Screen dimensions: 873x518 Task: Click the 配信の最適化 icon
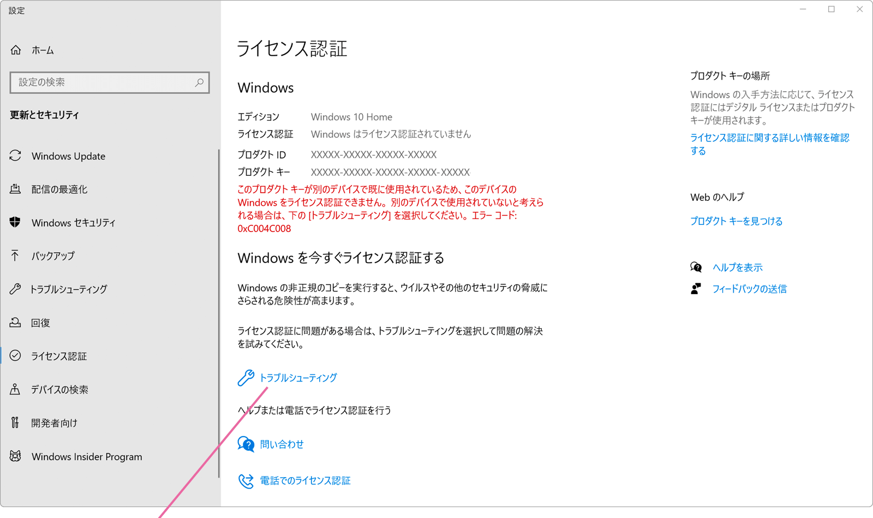click(x=15, y=189)
